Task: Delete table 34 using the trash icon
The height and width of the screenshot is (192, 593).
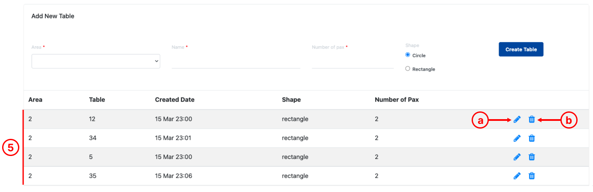Action: (532, 138)
